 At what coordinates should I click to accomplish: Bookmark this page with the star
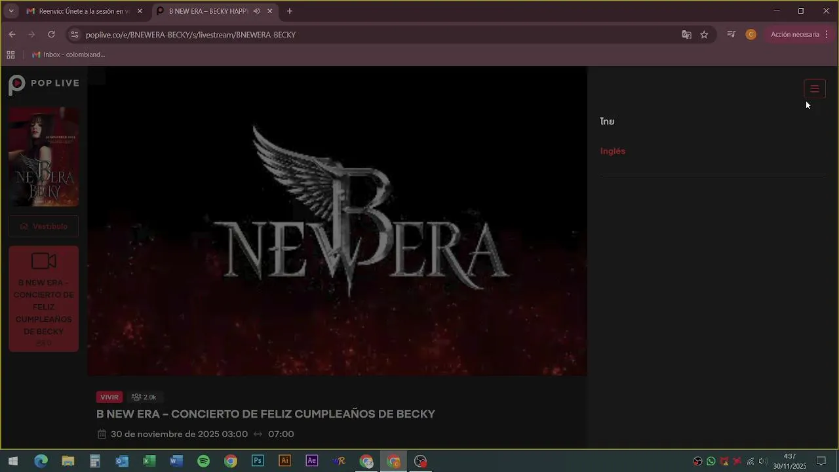704,35
